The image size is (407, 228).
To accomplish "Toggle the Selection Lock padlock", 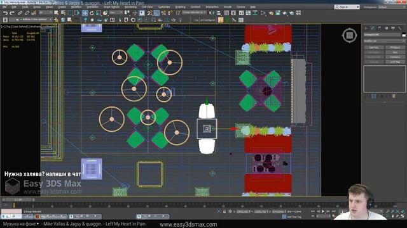I will click(224, 212).
